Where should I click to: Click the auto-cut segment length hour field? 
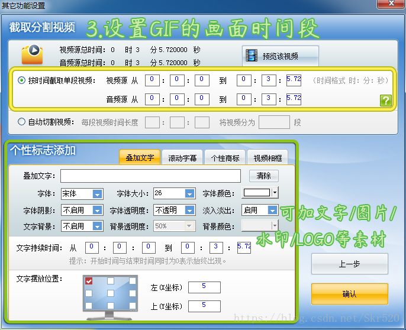coord(152,122)
